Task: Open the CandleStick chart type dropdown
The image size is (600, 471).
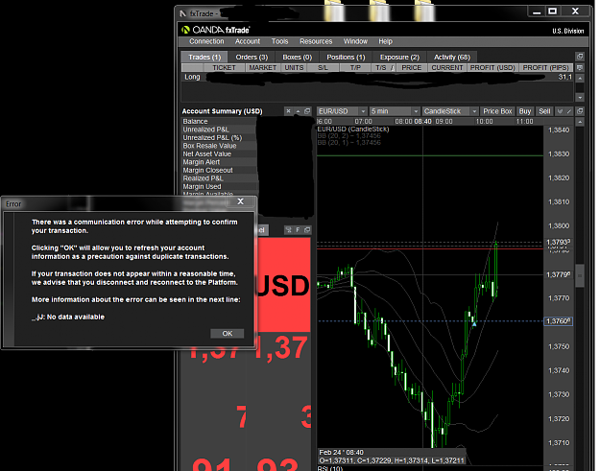Action: (x=450, y=111)
